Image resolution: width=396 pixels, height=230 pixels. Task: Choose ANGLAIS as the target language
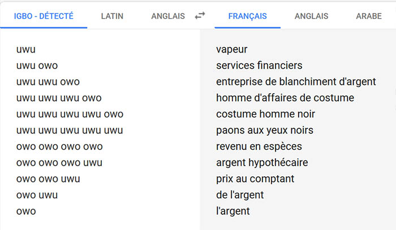[x=312, y=16]
